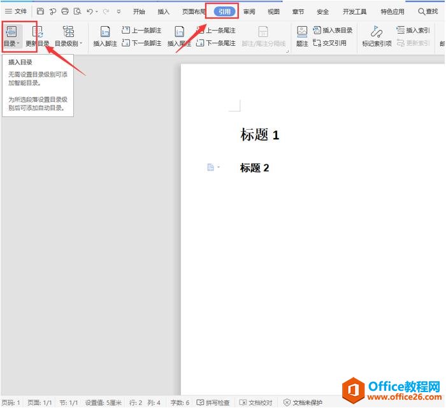Screen dimensions: 446x408
Task: Click the 目录 table of contents icon
Action: pos(11,32)
